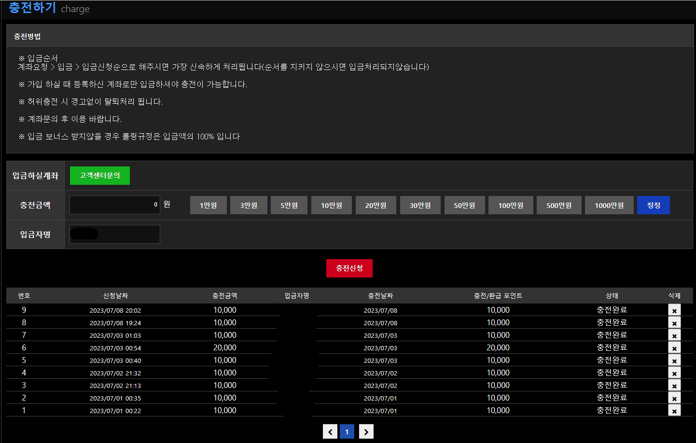Go to next page of charge history
The height and width of the screenshot is (443, 696).
[x=366, y=431]
